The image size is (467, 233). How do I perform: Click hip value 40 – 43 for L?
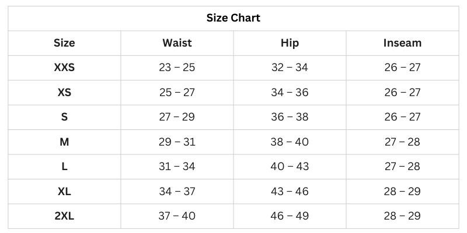pyautogui.click(x=290, y=167)
